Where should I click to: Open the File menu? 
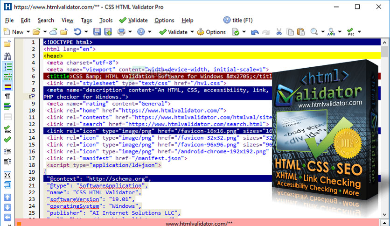9,21
